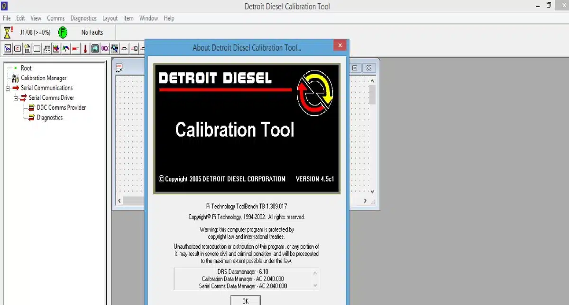
Task: Open the Item menu
Action: (x=128, y=18)
